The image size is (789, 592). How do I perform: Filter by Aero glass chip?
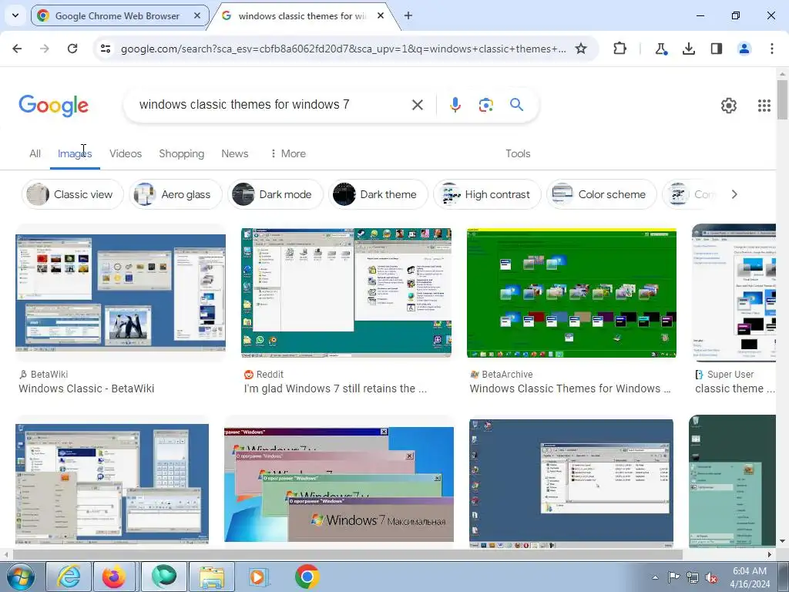[x=176, y=194]
